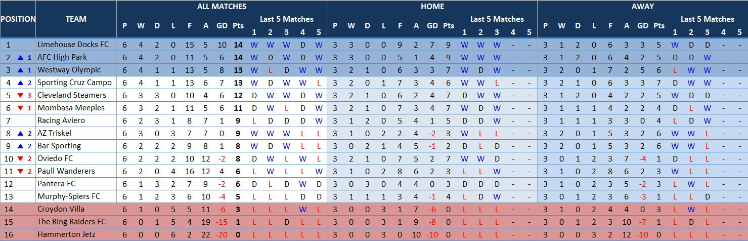The height and width of the screenshot is (241, 748).
Task: Click the up arrow next to Bar Sporting
Action: click(21, 146)
